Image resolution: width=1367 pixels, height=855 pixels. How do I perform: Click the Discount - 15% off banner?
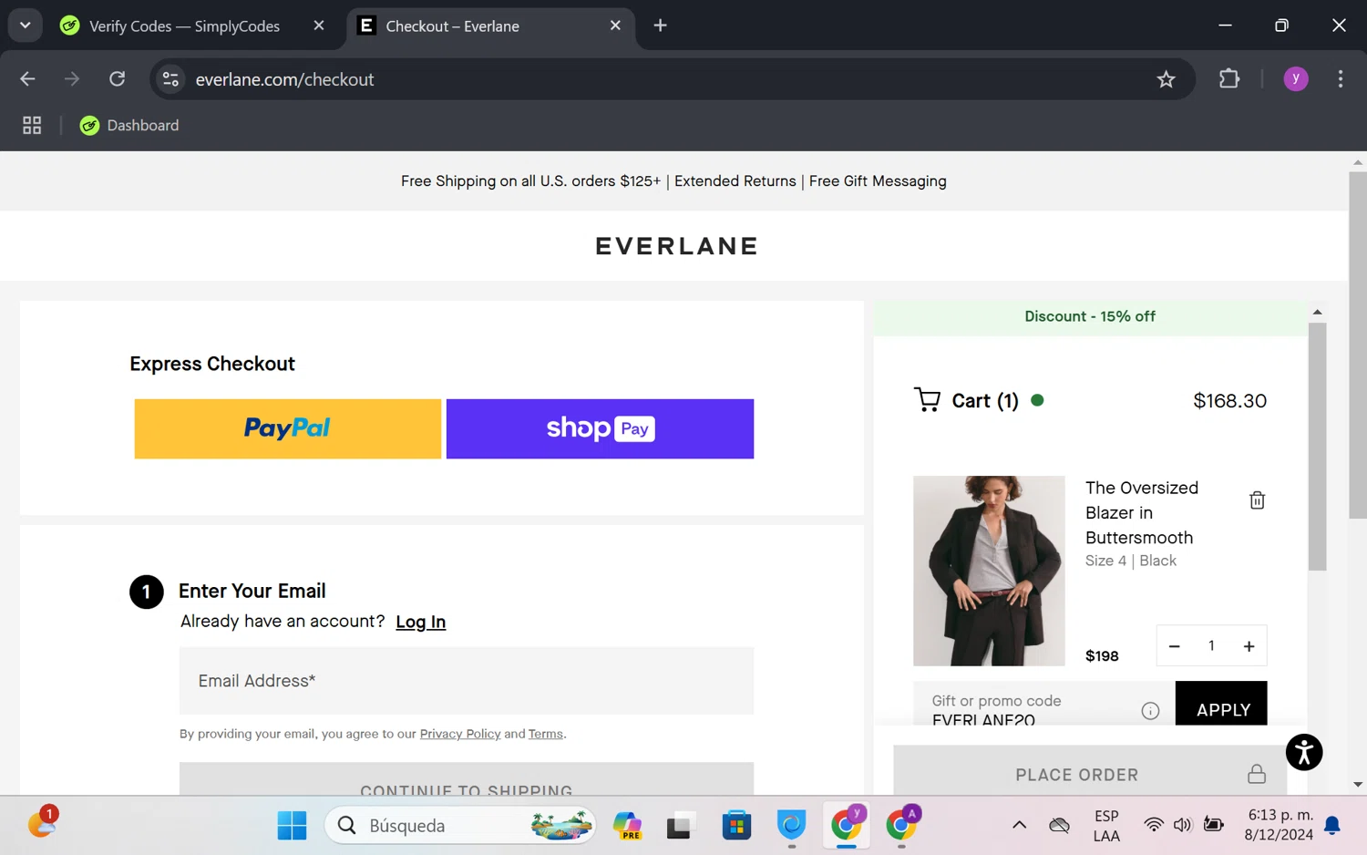1090,317
